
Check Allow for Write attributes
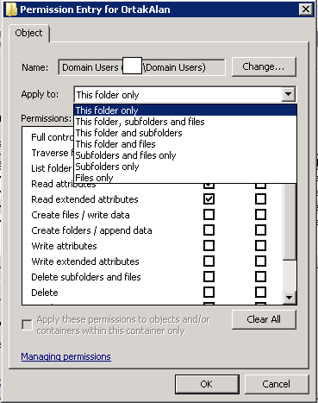(x=209, y=246)
